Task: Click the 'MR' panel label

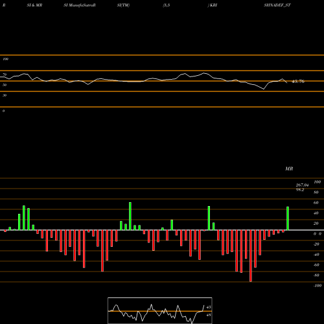Action: (289, 168)
